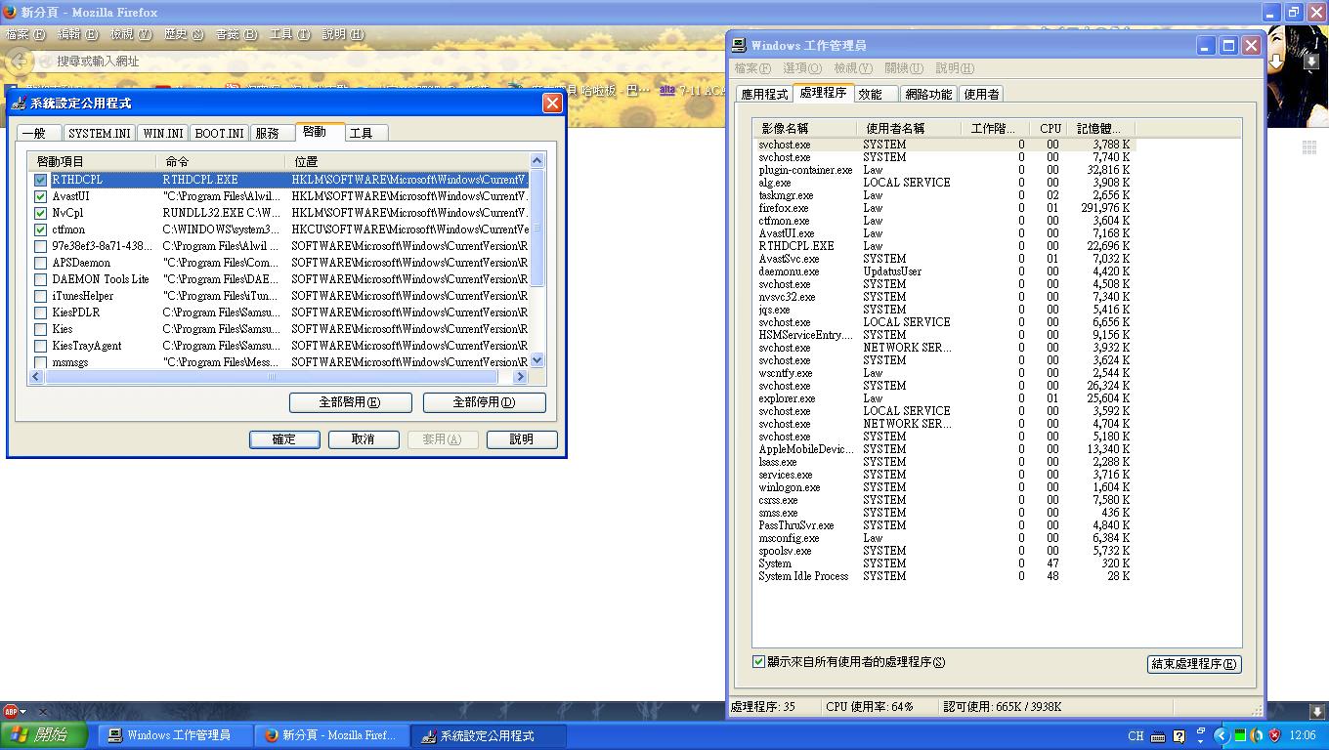Click the taskbar clock showing 12:06
1329x750 pixels.
(x=1302, y=735)
